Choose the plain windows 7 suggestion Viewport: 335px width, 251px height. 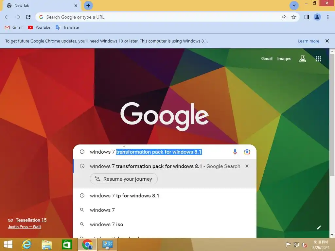(x=165, y=210)
